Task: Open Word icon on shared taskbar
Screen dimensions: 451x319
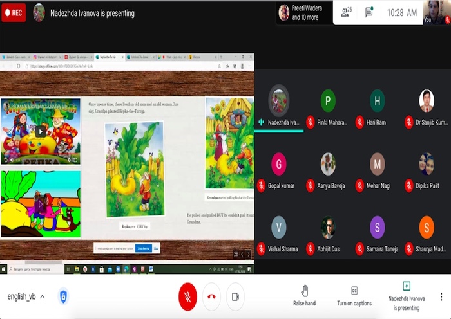Action: [151, 269]
